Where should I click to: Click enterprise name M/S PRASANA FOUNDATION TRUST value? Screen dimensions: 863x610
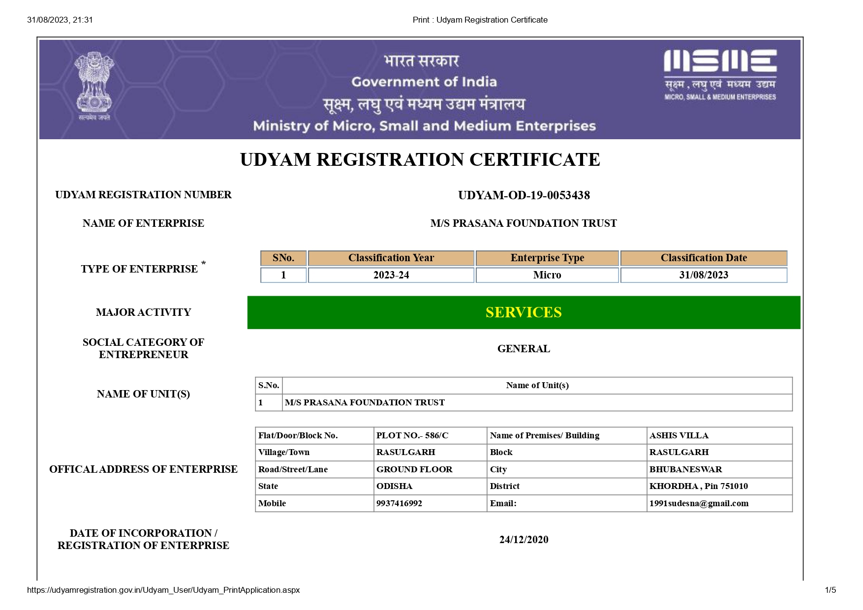[x=524, y=223]
